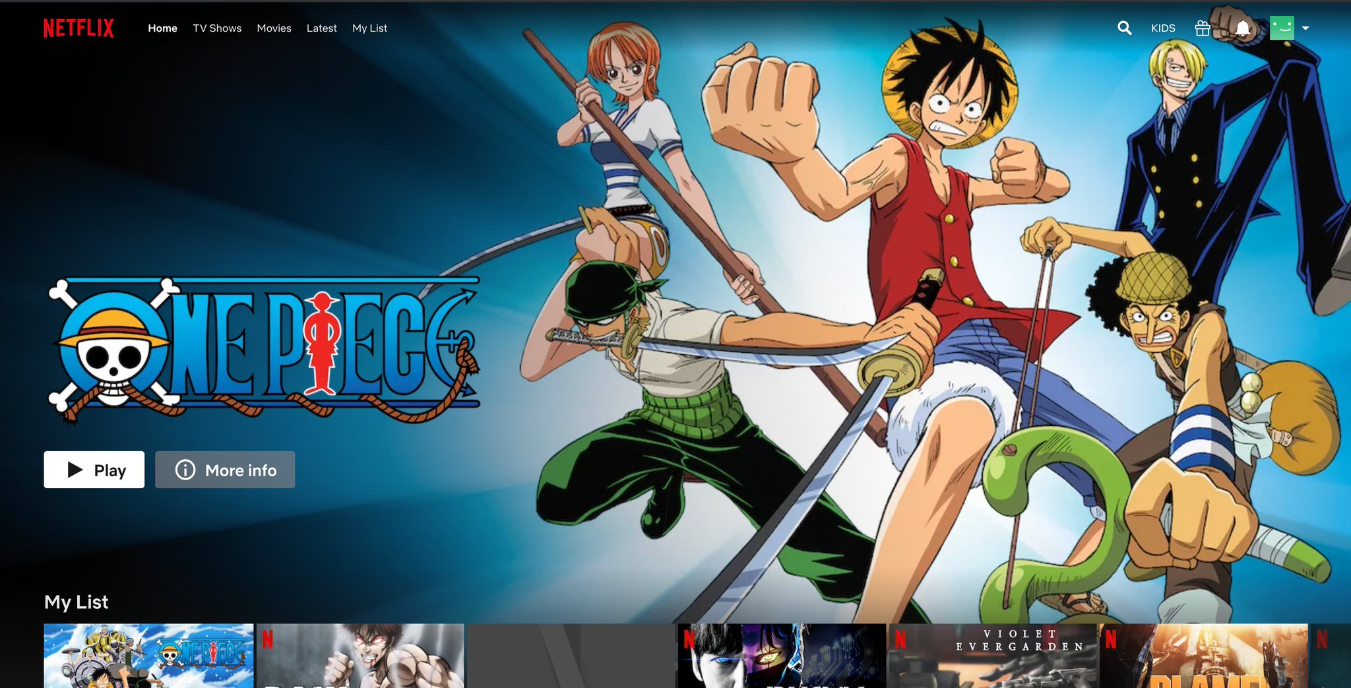Select the dark blue-eyed anime thumbnail
The width and height of the screenshot is (1351, 688).
(x=782, y=656)
